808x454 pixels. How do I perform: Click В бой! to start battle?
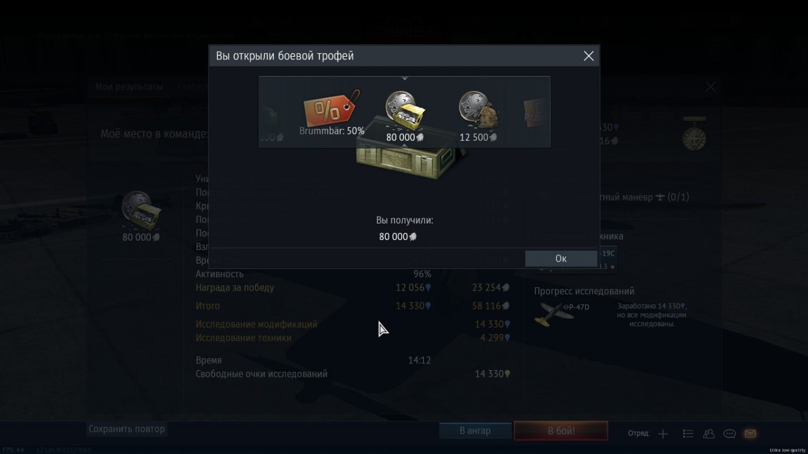[x=561, y=431]
